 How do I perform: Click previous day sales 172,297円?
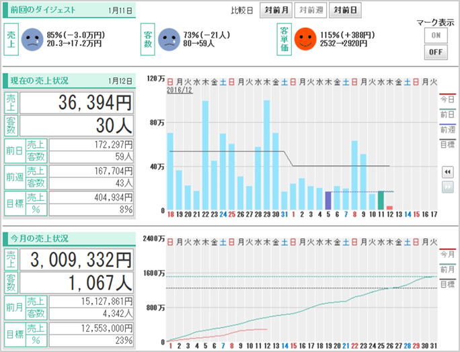click(x=91, y=144)
